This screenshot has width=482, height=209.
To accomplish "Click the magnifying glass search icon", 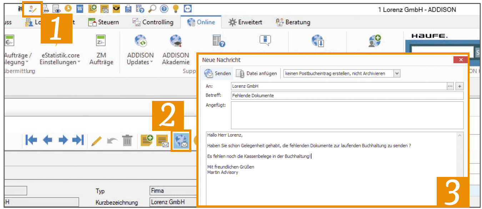I will tap(152, 9).
